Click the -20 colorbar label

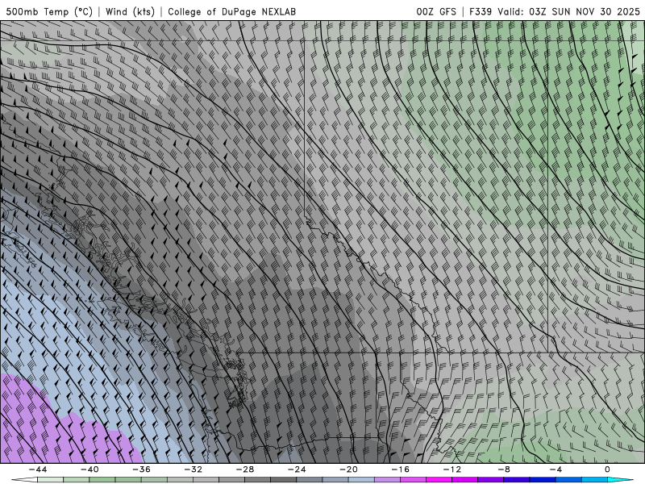(349, 469)
